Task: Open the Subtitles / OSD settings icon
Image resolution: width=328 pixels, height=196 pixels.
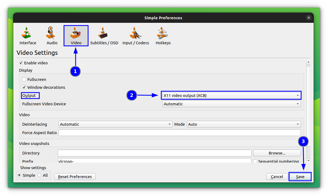Action: click(104, 35)
